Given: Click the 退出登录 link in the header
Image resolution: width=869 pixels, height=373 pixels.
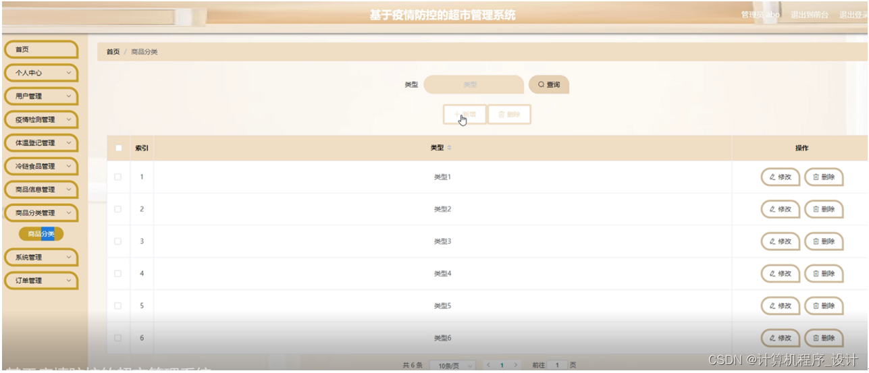Looking at the screenshot, I should tap(853, 15).
